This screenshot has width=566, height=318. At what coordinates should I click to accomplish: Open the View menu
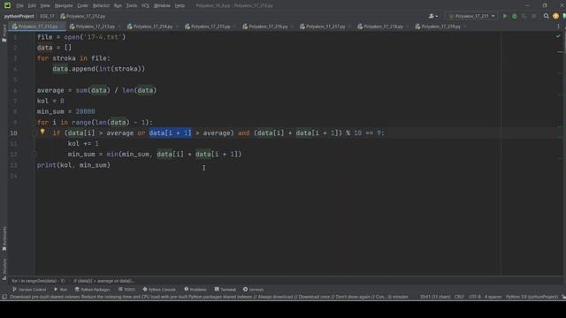click(x=45, y=6)
